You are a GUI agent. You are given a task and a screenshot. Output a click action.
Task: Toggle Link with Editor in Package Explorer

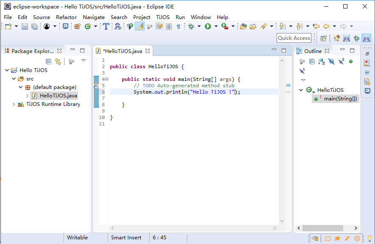pyautogui.click(x=58, y=61)
